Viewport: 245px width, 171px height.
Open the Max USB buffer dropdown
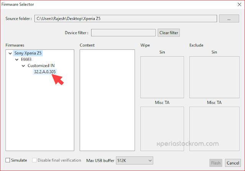point(134,161)
